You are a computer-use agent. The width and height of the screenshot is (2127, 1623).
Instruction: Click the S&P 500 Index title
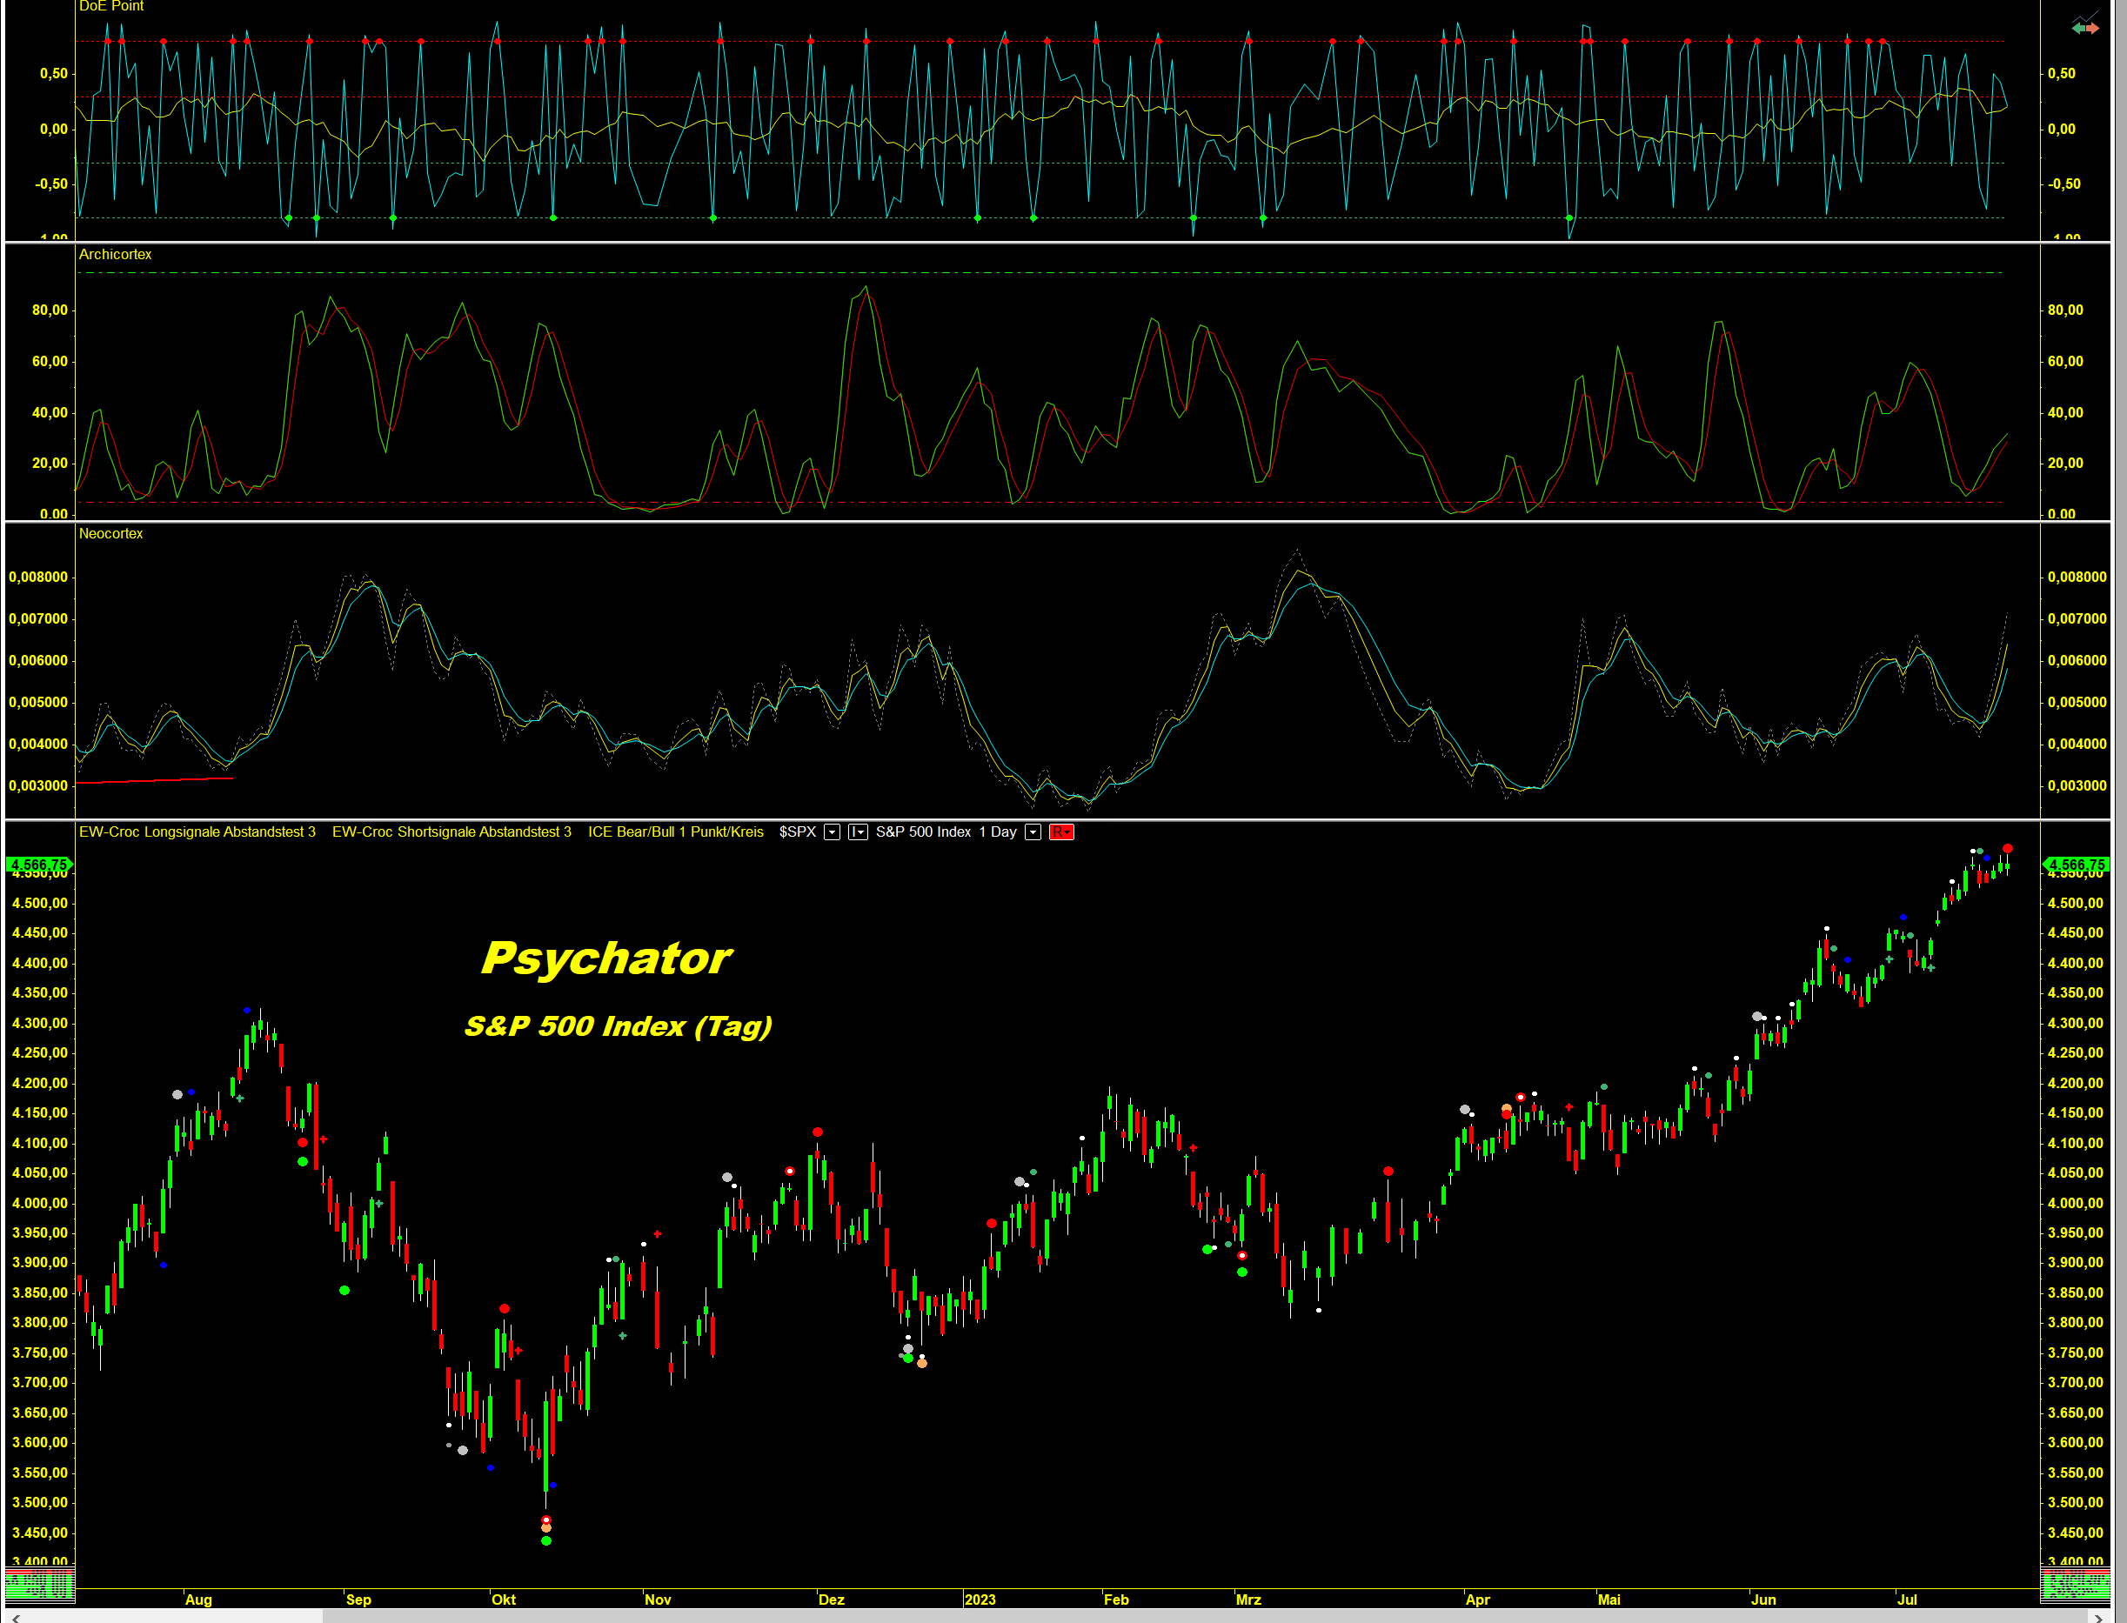click(923, 832)
